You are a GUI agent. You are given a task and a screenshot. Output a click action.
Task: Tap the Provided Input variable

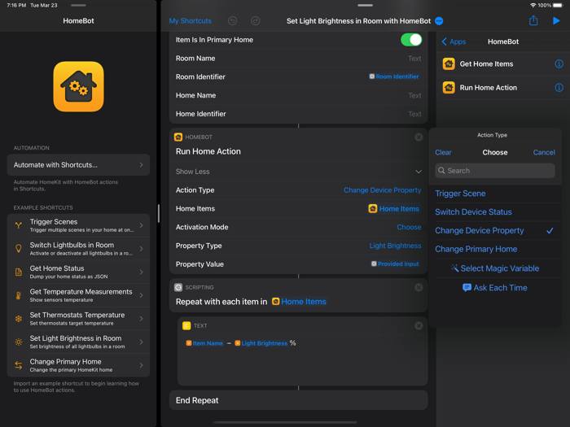pos(395,264)
